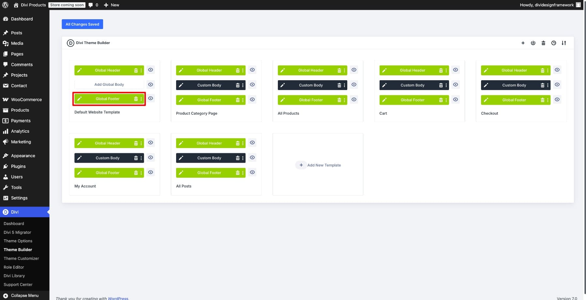Open the portability import/export arrows icon

pos(564,43)
